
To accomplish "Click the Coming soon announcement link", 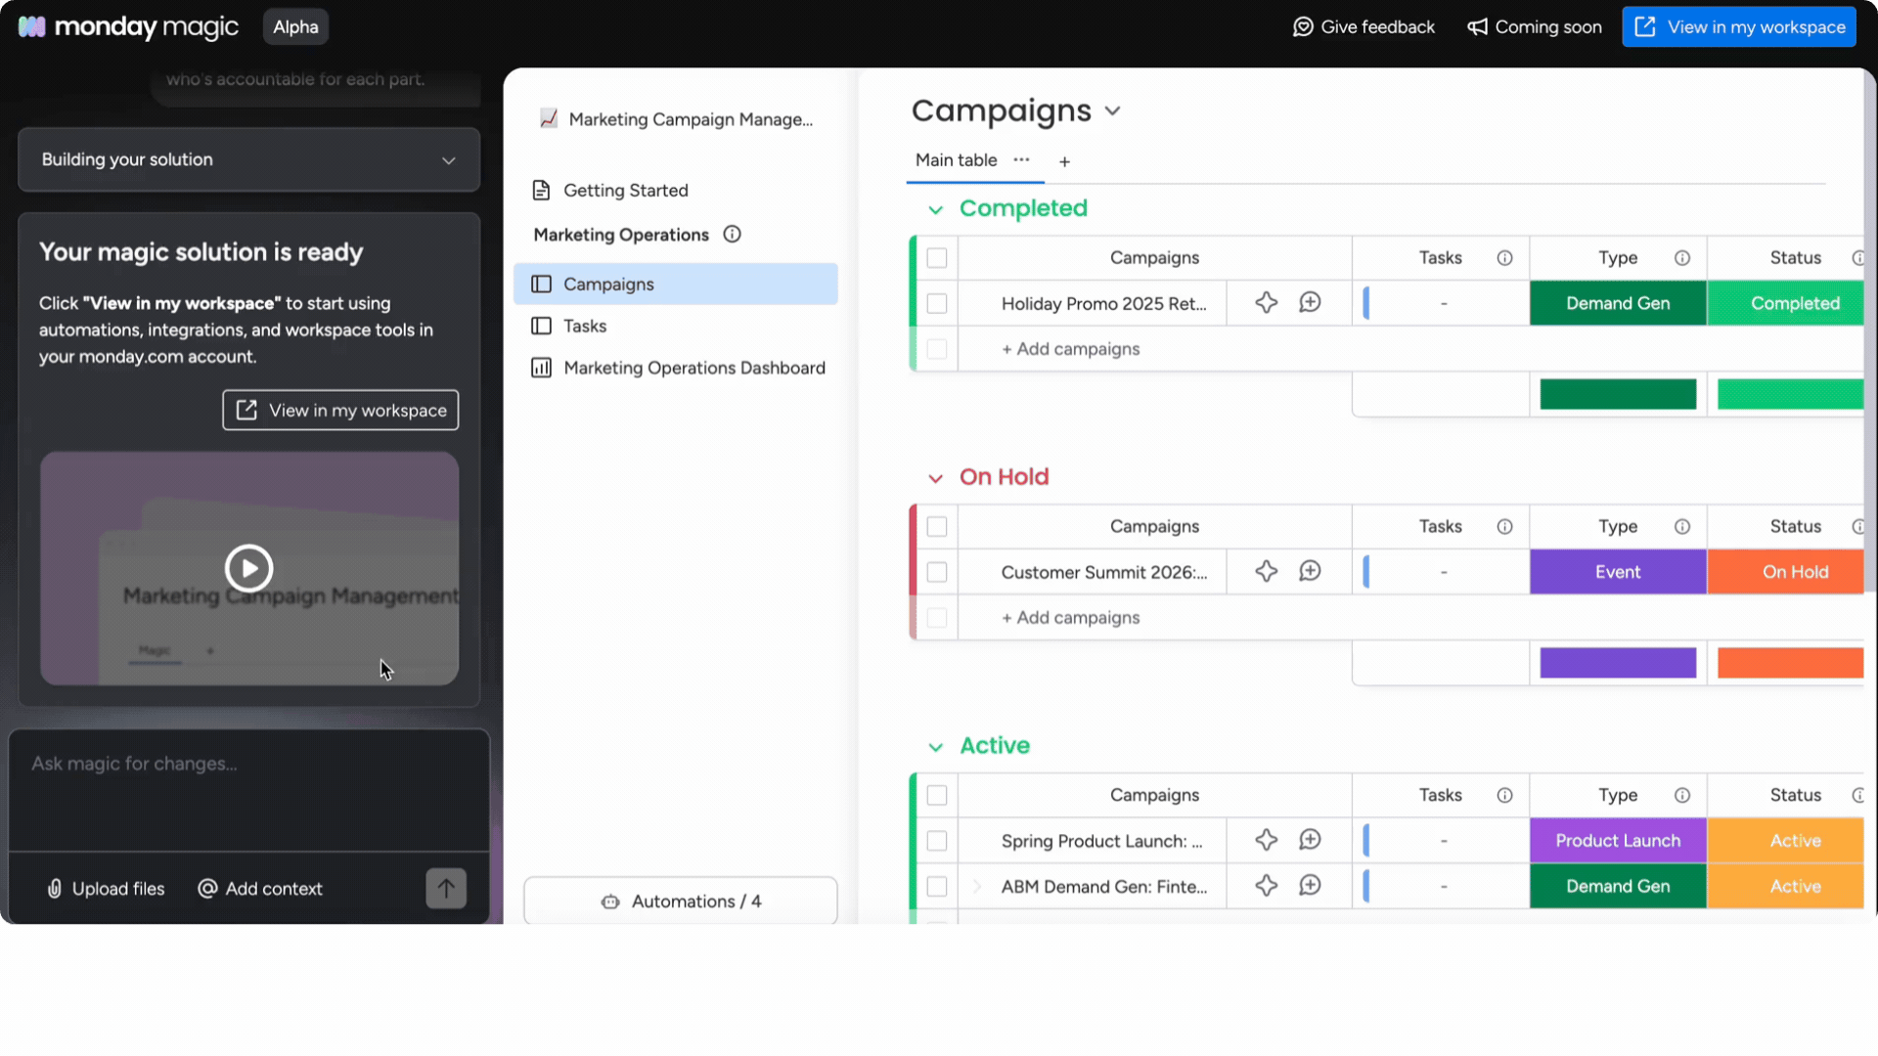I will (x=1535, y=26).
